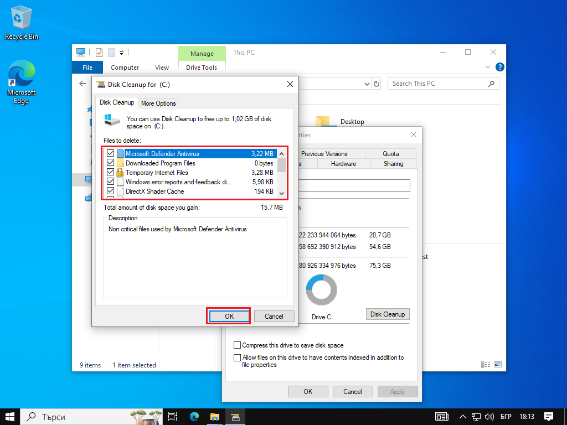Viewport: 567px width, 425px height.
Task: Toggle Compress this drive checkbox
Action: click(237, 345)
